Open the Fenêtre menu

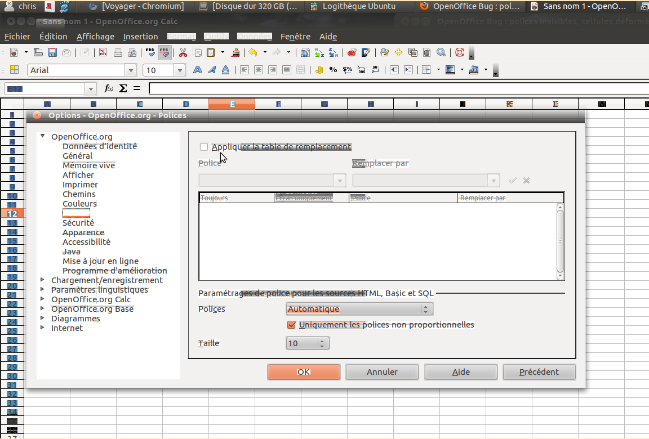295,37
